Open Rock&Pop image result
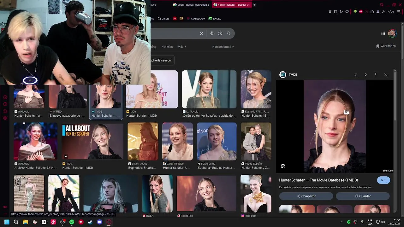 [206, 194]
